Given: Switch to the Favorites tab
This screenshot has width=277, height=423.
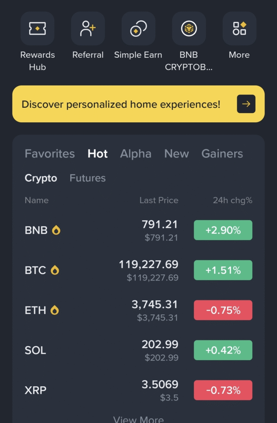Looking at the screenshot, I should 50,154.
